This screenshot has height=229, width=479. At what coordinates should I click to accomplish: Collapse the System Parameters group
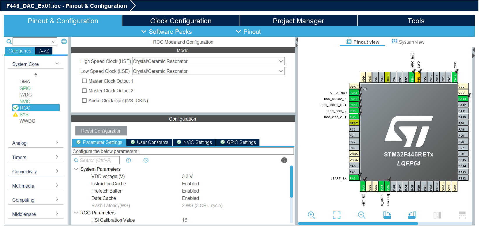point(76,169)
